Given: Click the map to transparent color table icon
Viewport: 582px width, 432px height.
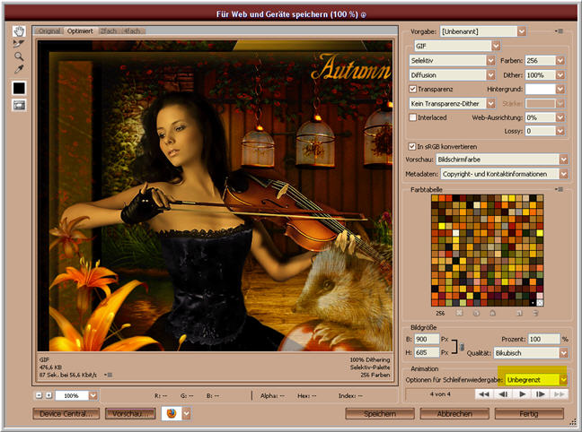Looking at the screenshot, I should click(460, 313).
